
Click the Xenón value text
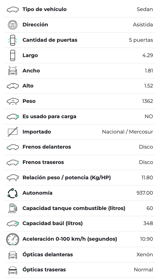pyautogui.click(x=145, y=255)
